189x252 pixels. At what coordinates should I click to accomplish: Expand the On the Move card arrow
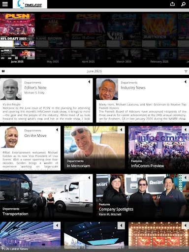pyautogui.click(x=57, y=129)
